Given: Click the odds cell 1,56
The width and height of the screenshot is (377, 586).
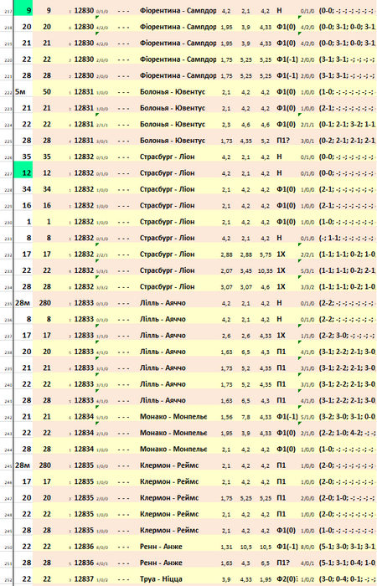Looking at the screenshot, I should click(226, 417).
